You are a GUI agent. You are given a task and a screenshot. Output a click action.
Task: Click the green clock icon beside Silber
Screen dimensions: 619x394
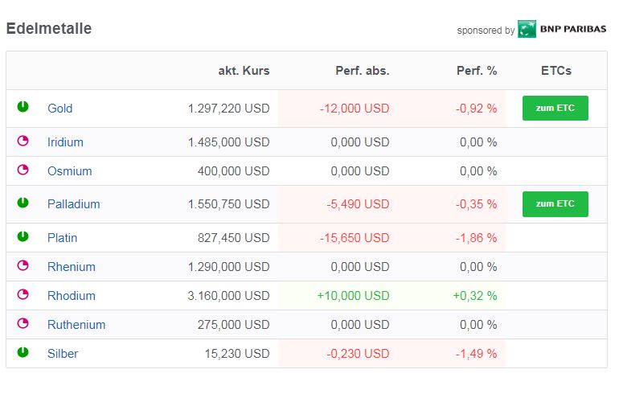[x=23, y=352]
